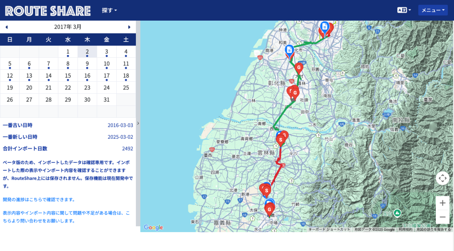Viewport: 454px width, 251px height.
Task: Select the red G marker near 社頭
Action: [x=295, y=93]
